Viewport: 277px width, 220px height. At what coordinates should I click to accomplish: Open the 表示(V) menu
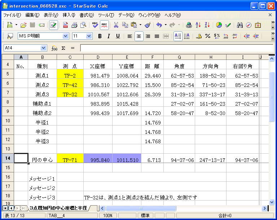click(x=51, y=15)
